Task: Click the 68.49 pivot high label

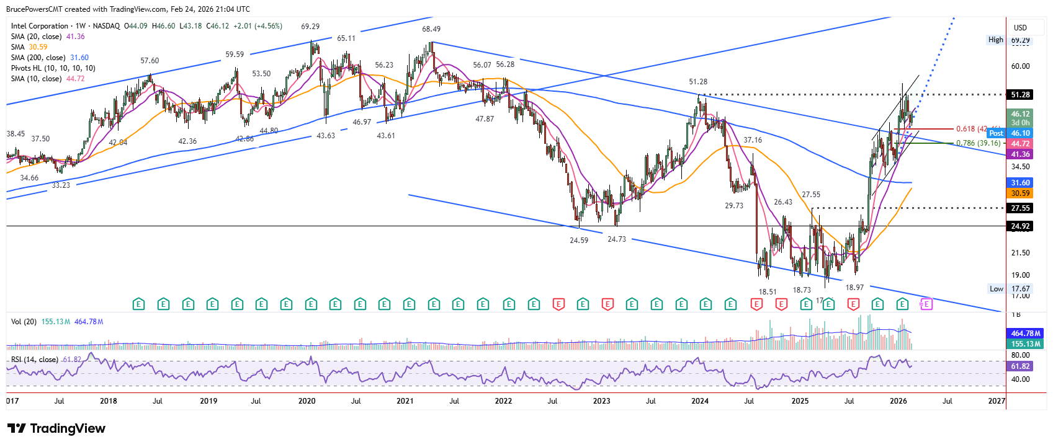Action: click(431, 29)
